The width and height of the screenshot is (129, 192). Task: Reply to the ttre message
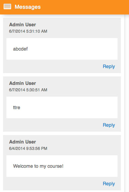pos(109,125)
